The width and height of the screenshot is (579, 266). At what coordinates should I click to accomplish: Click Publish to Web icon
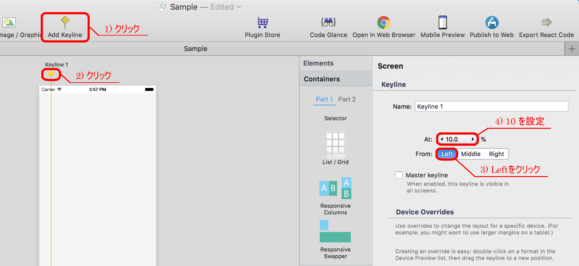coord(491,22)
